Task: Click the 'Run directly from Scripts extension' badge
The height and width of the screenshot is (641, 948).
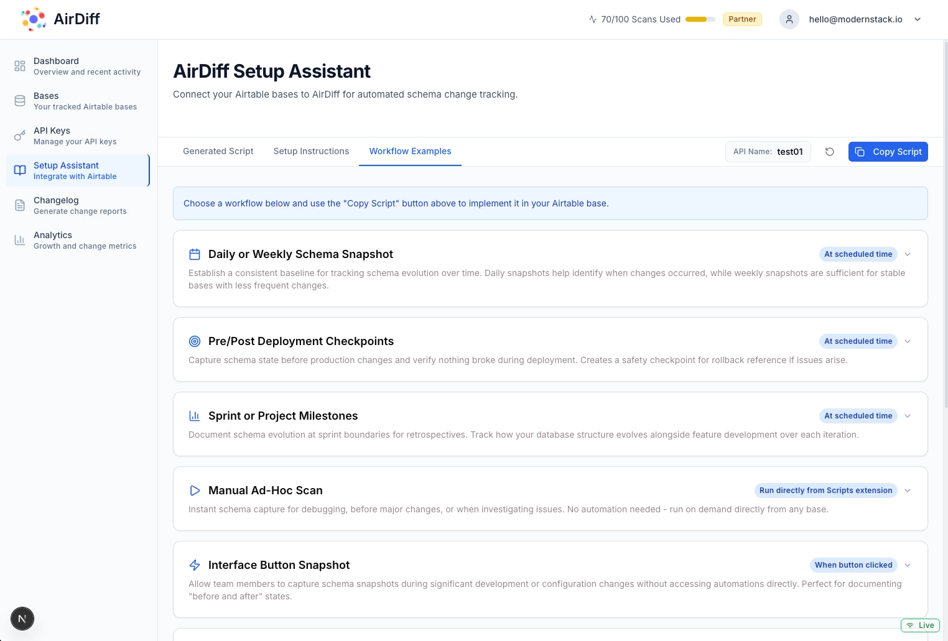Action: tap(825, 491)
